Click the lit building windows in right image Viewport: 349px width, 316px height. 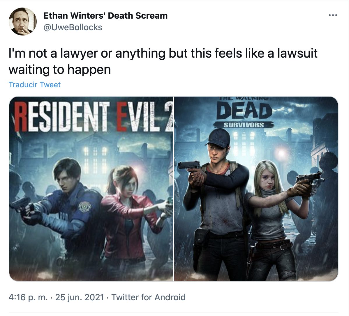click(244, 142)
